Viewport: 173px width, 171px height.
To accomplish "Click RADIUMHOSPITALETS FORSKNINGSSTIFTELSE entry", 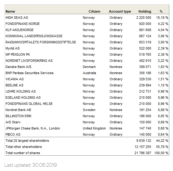I will point(41,42).
